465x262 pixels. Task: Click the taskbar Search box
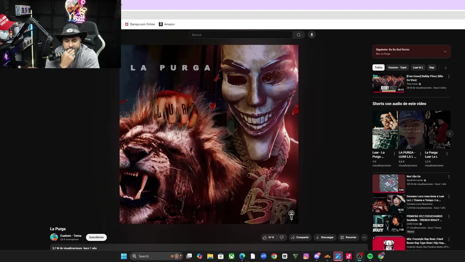pos(156,256)
